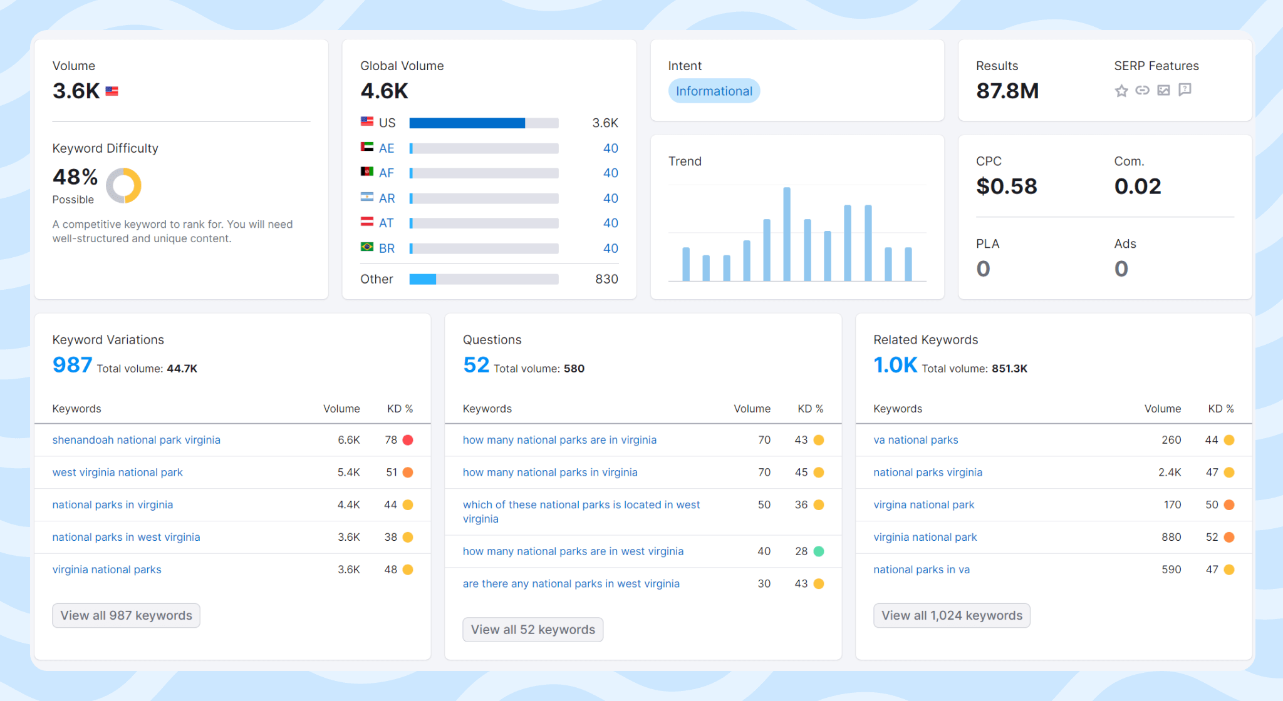Screen dimensions: 1283x701
Task: Click the AR flag in Global Volume
Action: (367, 197)
